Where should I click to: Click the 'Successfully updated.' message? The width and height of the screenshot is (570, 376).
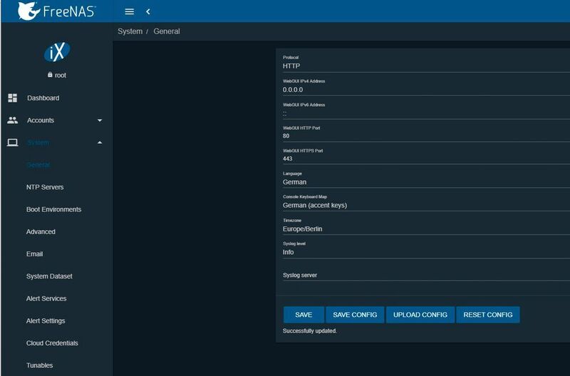pos(310,331)
